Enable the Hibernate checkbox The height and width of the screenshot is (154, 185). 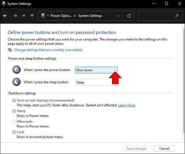click(14, 121)
